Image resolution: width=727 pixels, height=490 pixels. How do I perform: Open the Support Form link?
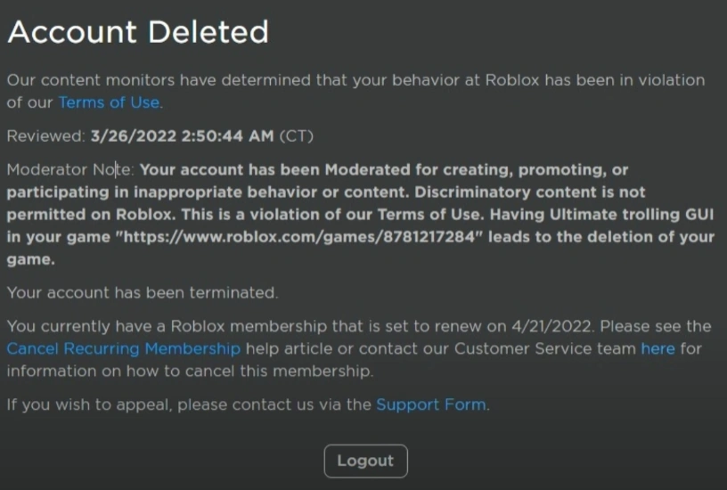click(431, 404)
